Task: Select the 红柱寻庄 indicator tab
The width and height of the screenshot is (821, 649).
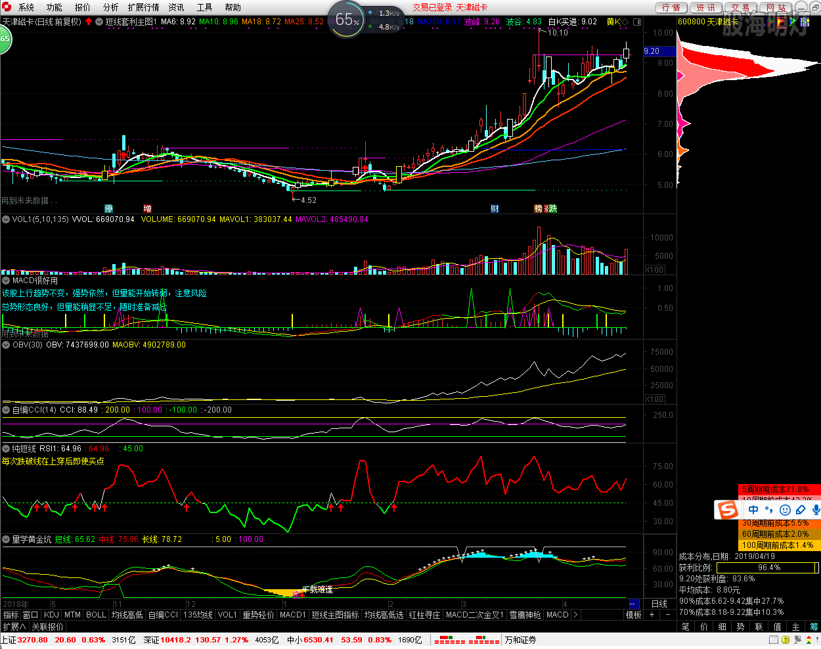Action: click(x=425, y=615)
